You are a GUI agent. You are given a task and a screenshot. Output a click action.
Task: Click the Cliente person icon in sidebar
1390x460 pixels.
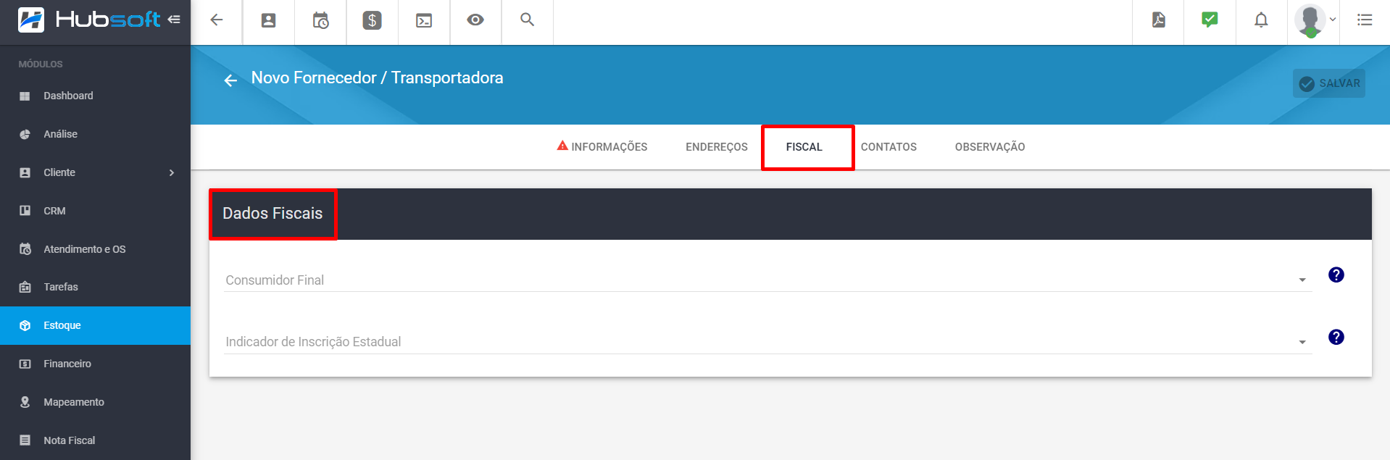(25, 172)
